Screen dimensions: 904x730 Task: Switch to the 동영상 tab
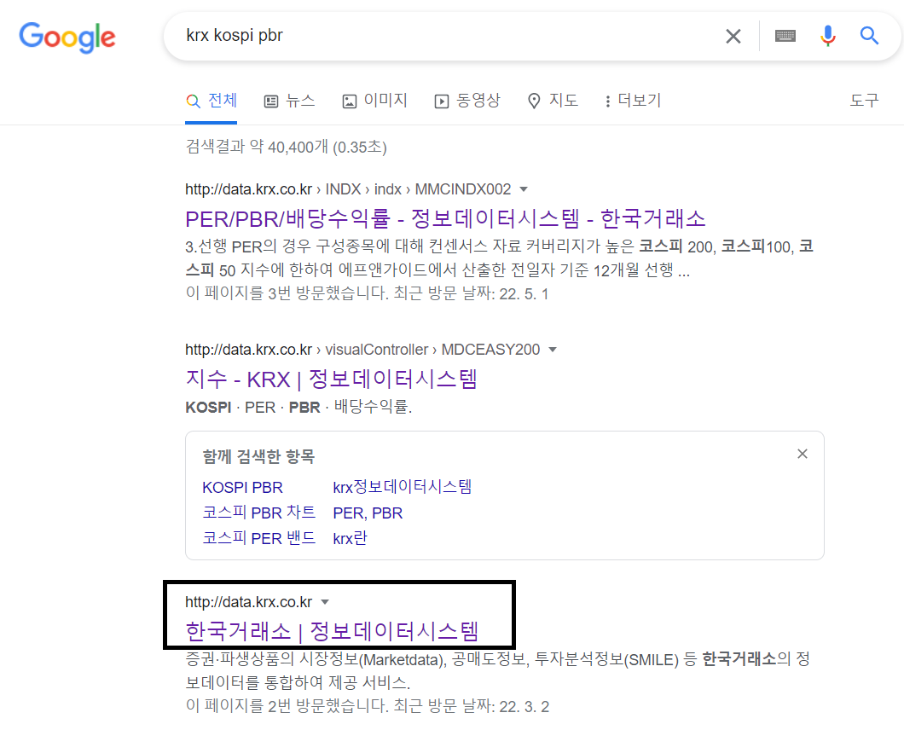[467, 101]
